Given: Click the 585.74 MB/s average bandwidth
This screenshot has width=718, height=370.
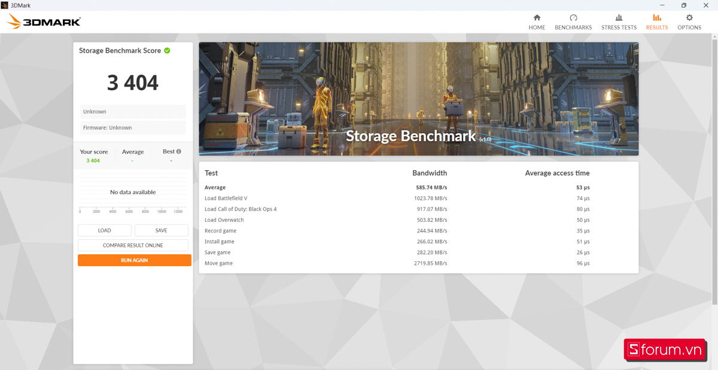Looking at the screenshot, I should tap(431, 188).
